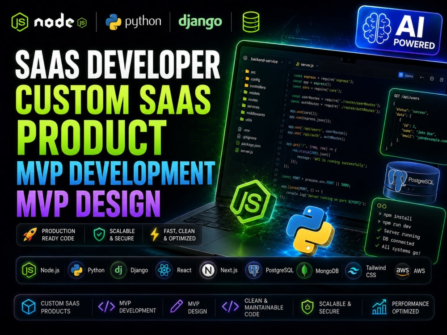Click the Tailwind CSS wave icon
447x335 pixels.
point(353,271)
